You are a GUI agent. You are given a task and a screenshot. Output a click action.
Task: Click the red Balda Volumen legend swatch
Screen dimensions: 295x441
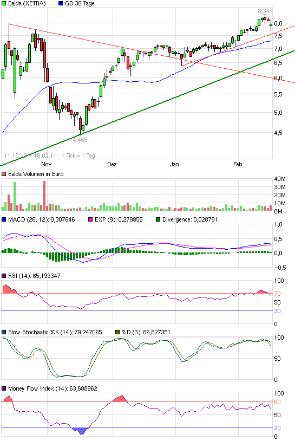[4, 174]
